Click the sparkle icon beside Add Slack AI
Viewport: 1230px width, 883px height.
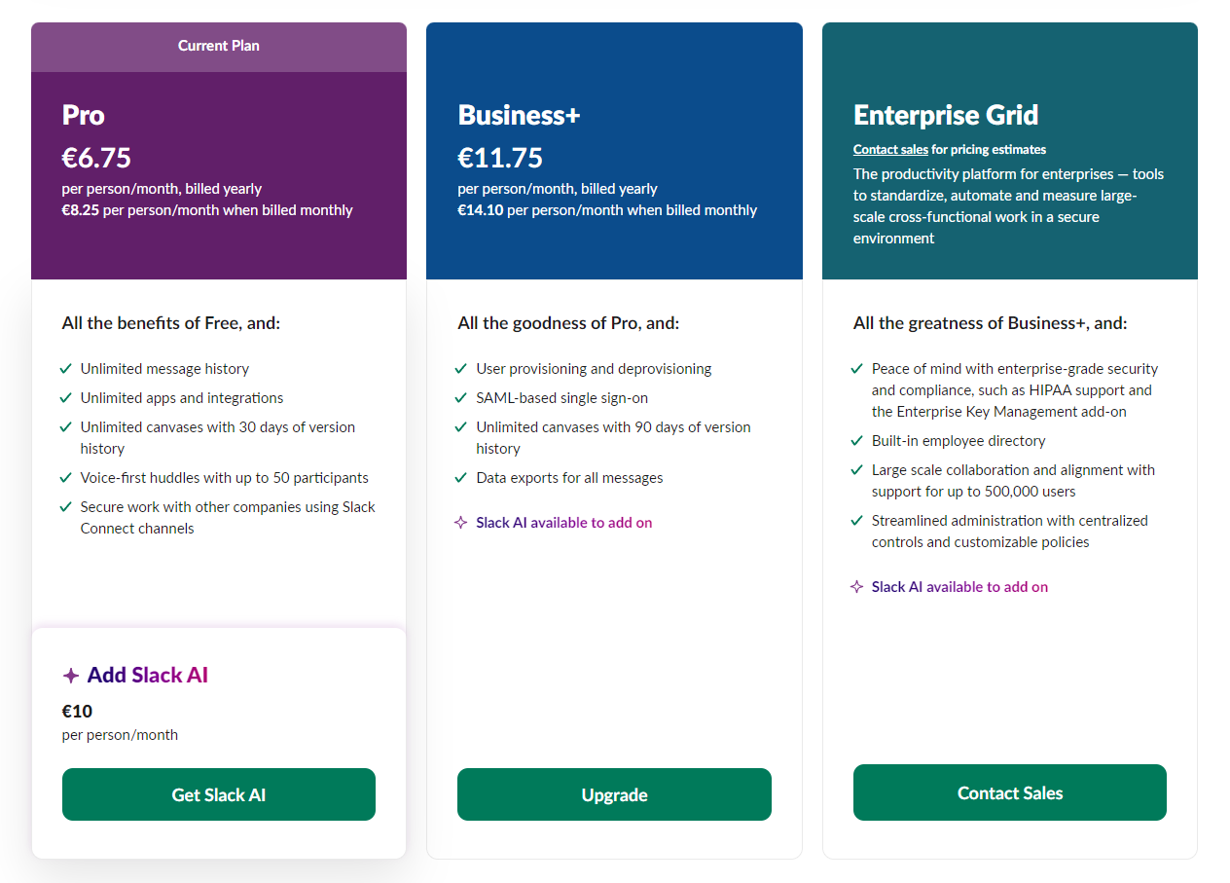click(70, 676)
